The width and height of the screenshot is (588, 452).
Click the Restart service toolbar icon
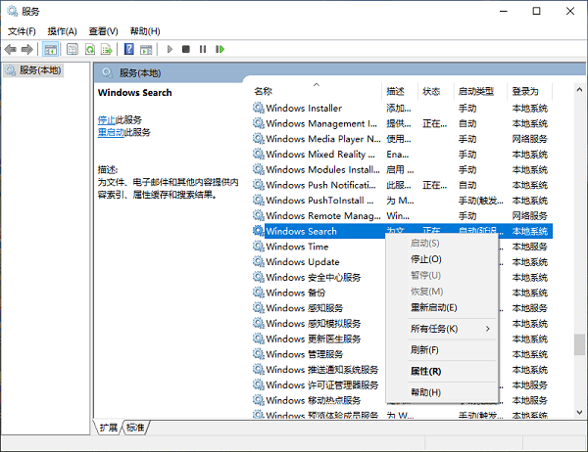click(220, 49)
